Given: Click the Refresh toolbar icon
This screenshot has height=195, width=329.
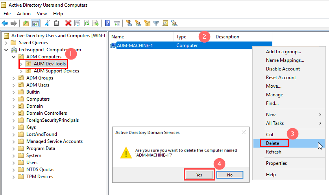Looking at the screenshot, I should click(x=86, y=23).
